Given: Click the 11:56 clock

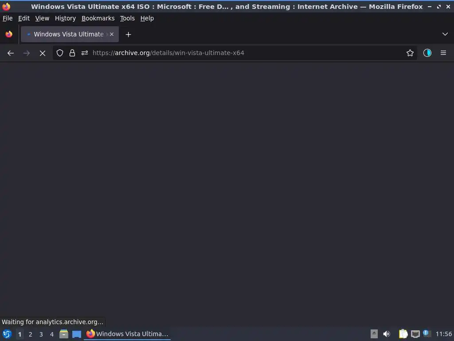Looking at the screenshot, I should (443, 334).
